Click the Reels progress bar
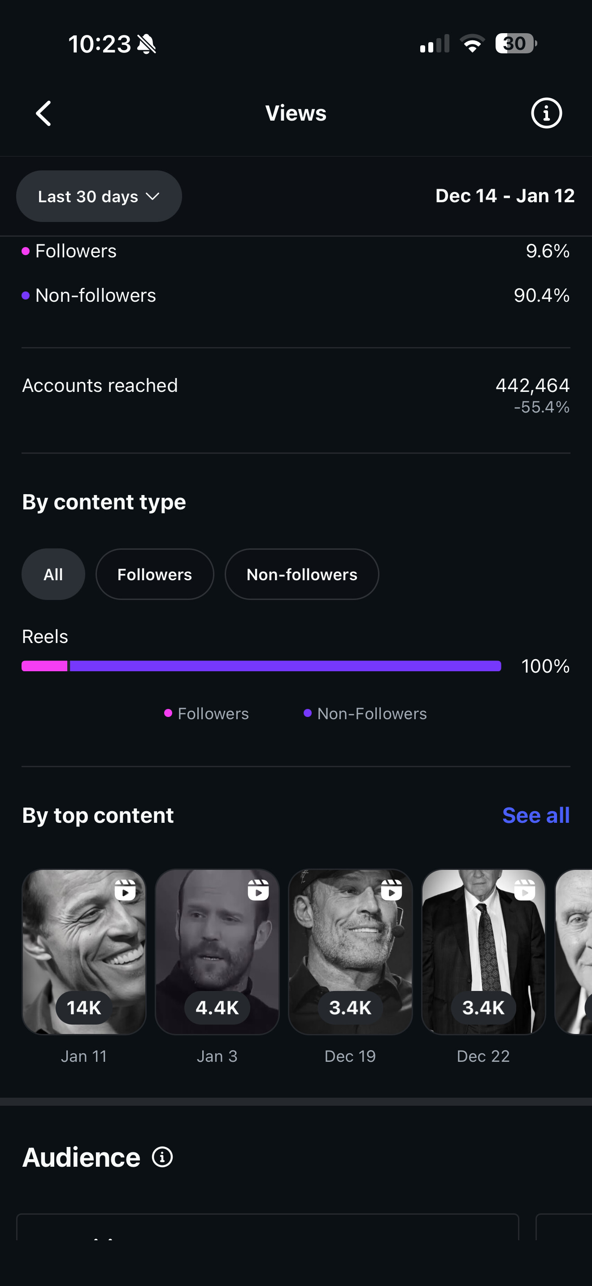 click(261, 666)
